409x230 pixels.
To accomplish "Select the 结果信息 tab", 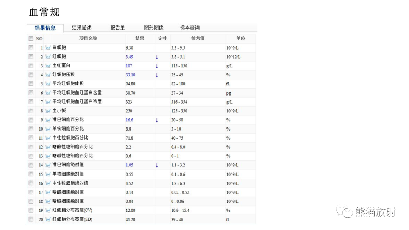I will pyautogui.click(x=45, y=28).
